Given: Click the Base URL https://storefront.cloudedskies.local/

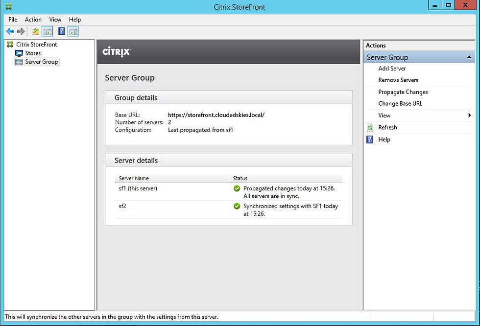Looking at the screenshot, I should [x=216, y=115].
